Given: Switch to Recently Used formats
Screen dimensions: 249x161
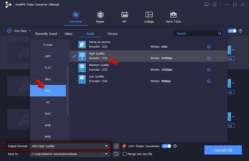Looking at the screenshot, I should click(x=46, y=34).
